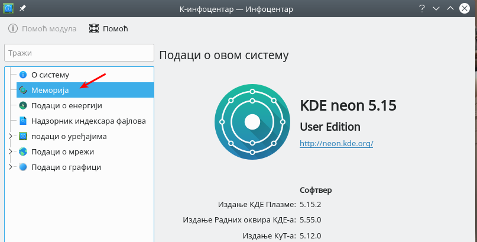Click the подаци о уређајима chip icon

23,136
